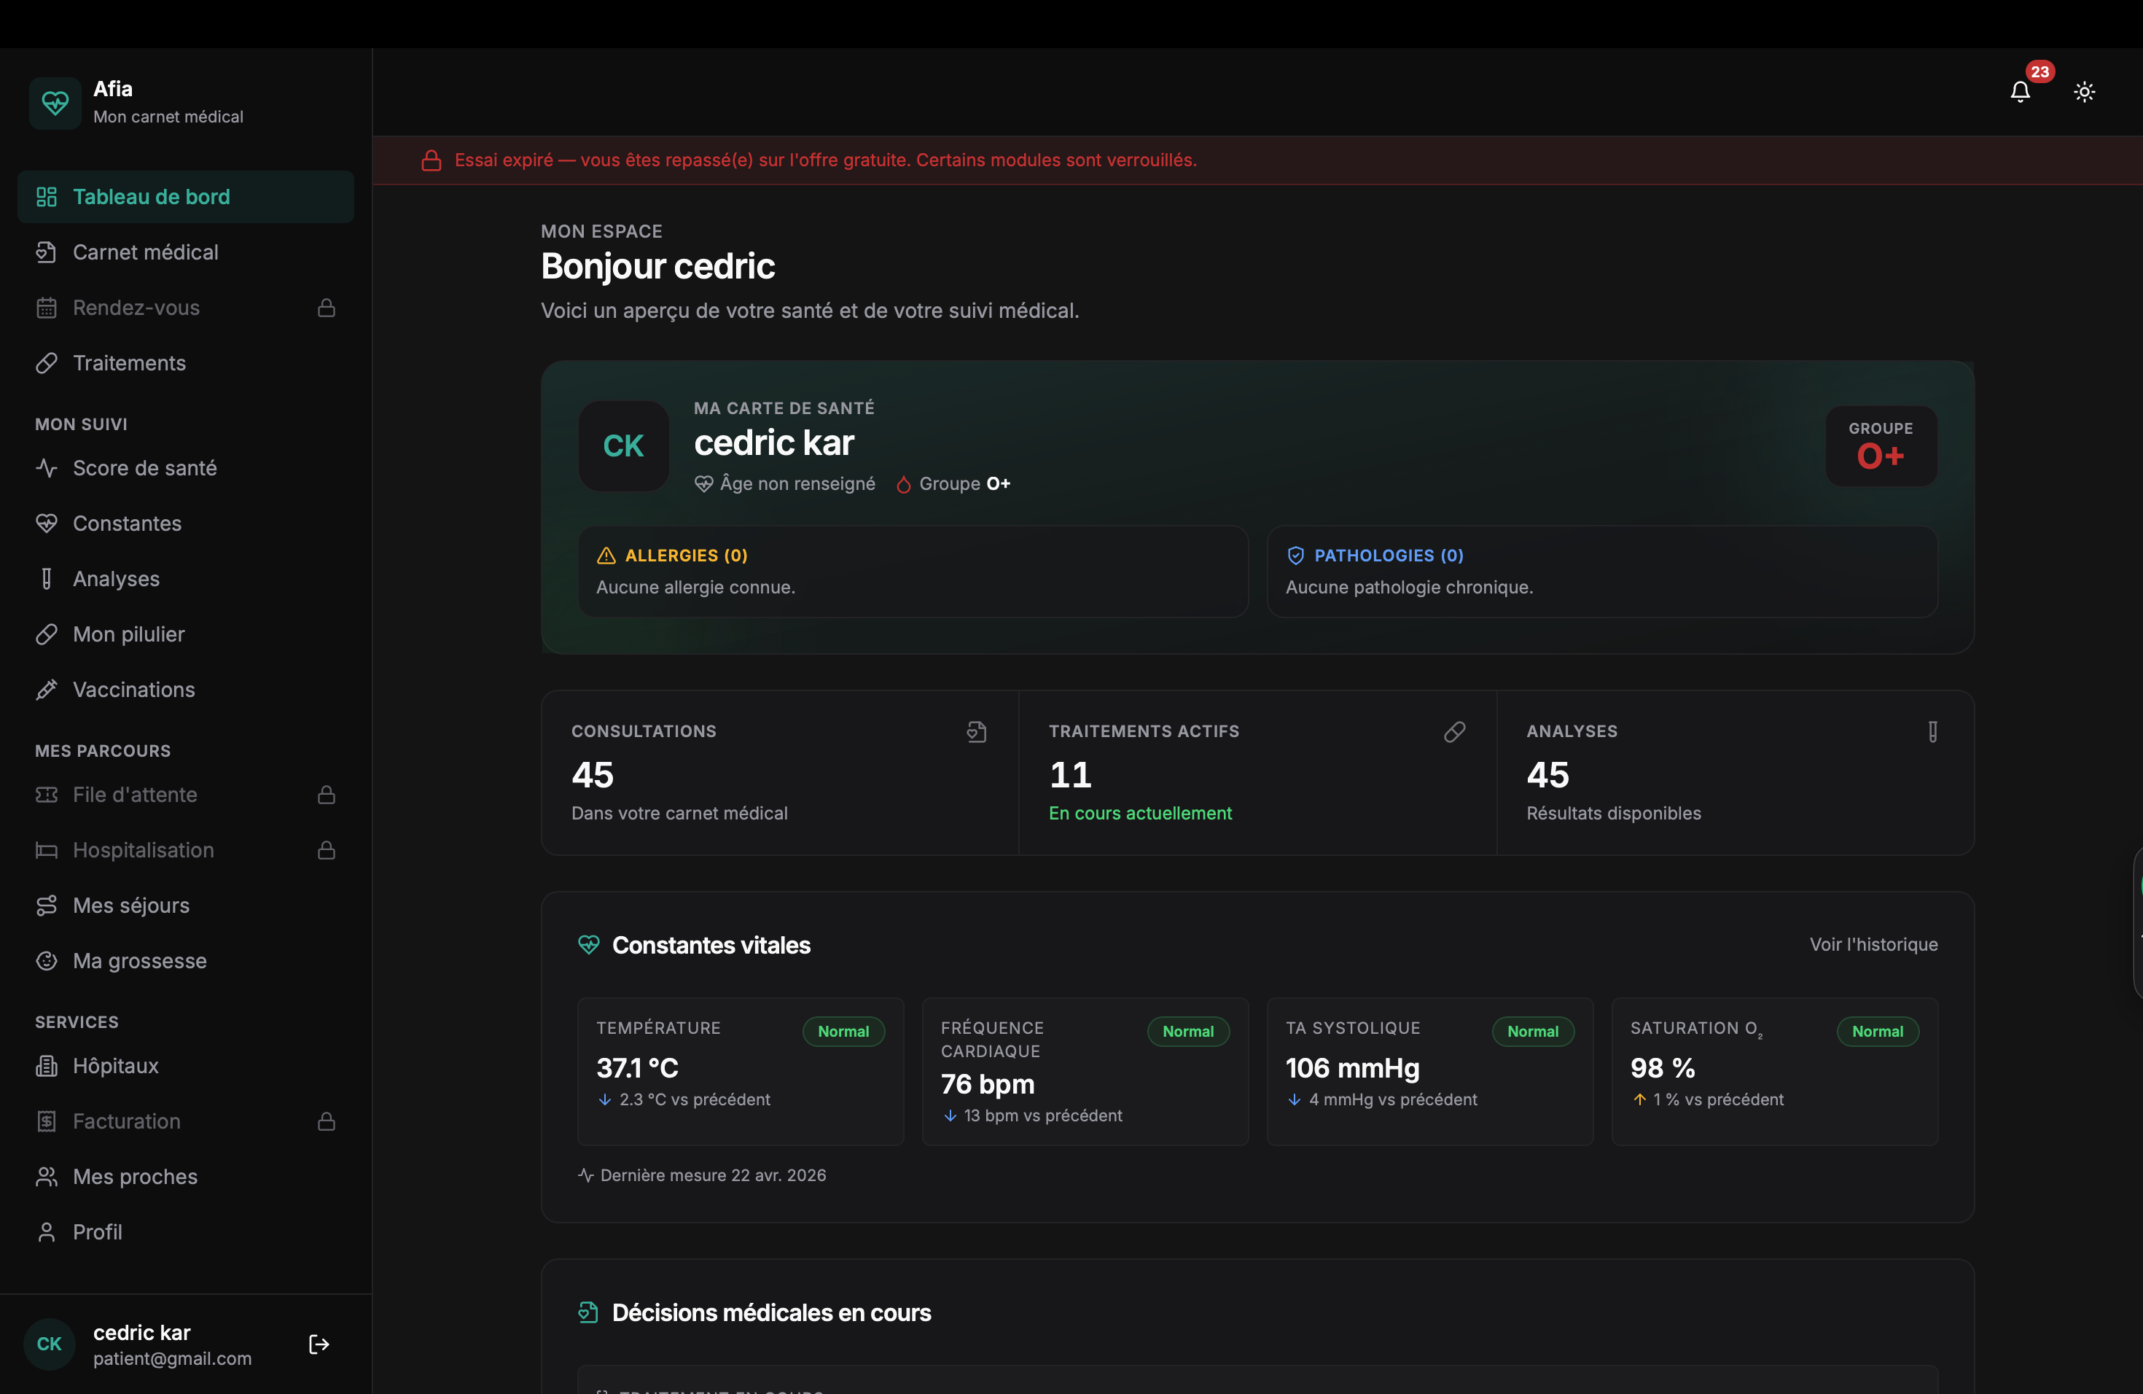Click the document icon in Consultations card

point(977,731)
